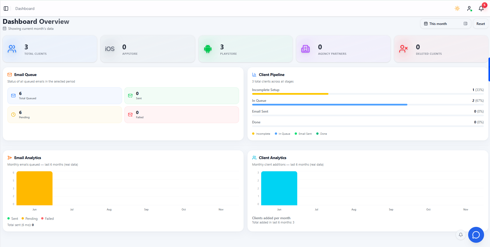Viewport: 490px width, 247px height.
Task: Click the Done 0 (0%) value
Action: click(x=479, y=122)
